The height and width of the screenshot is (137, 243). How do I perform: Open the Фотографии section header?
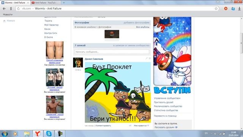[82, 22]
